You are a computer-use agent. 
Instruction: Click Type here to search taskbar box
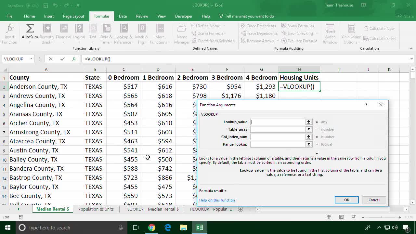click(71, 227)
